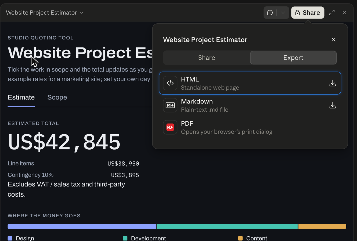Click the Line items label
This screenshot has width=357, height=241.
coord(21,163)
